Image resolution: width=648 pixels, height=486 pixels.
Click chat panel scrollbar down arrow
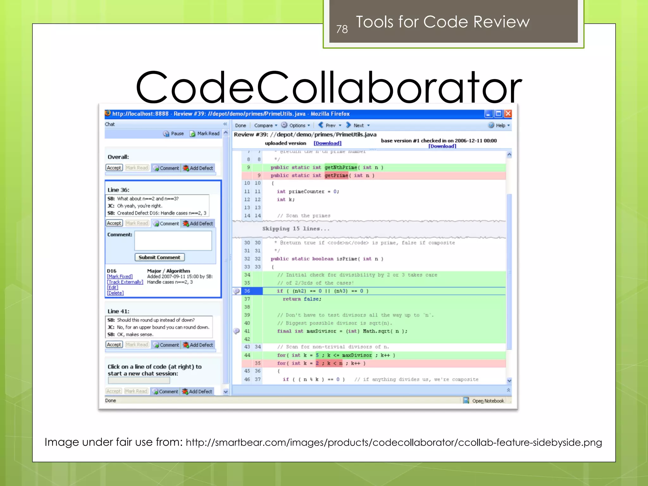(226, 392)
